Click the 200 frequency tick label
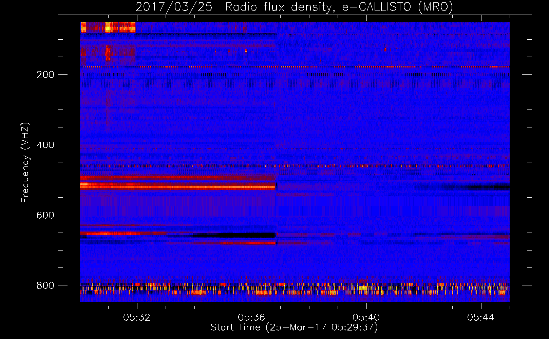This screenshot has height=339, width=549. tap(45, 75)
